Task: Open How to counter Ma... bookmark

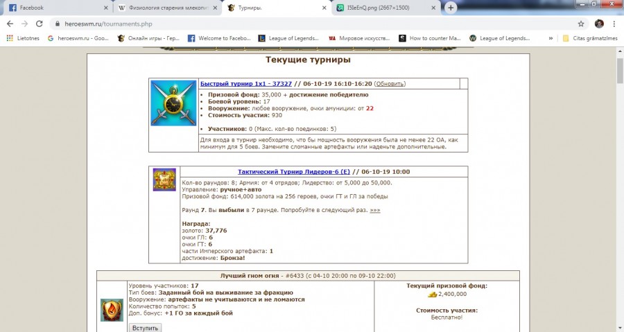Action: coord(430,38)
